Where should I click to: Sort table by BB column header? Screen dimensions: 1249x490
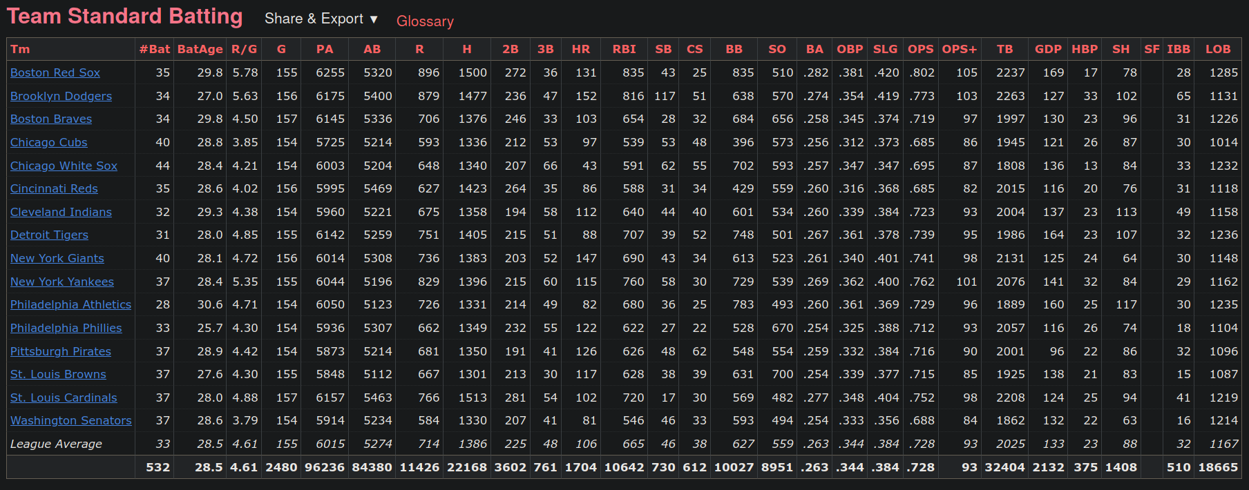(734, 49)
